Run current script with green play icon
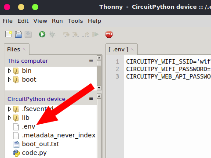The image size is (211, 158). click(42, 34)
